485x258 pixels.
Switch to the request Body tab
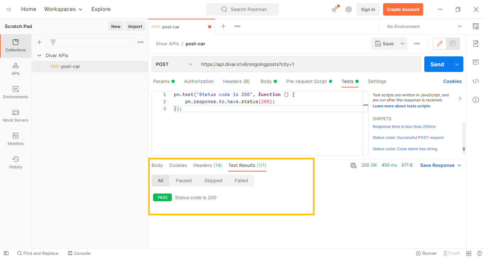(269, 81)
